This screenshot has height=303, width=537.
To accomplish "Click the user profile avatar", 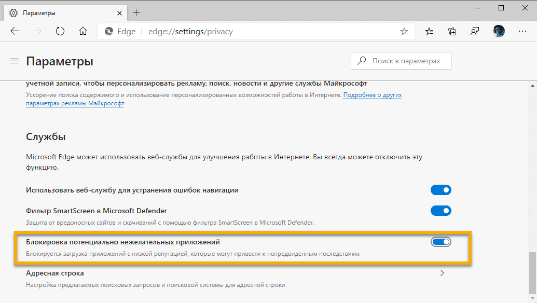I will 499,31.
